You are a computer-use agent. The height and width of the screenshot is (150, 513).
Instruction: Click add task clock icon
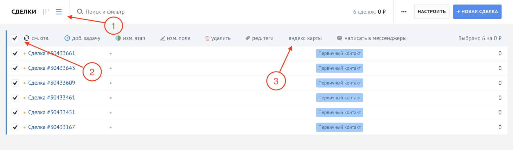click(67, 38)
